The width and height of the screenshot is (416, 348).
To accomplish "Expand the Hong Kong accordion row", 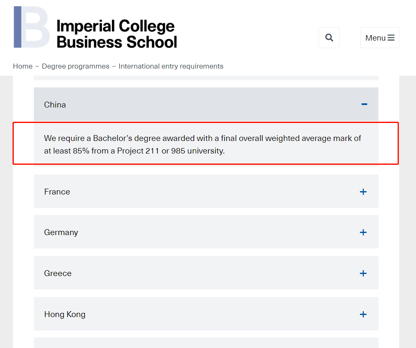I will click(x=206, y=314).
